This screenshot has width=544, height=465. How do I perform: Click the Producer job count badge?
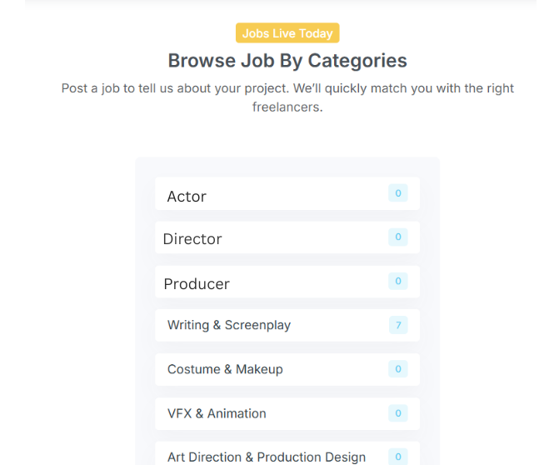pos(398,282)
